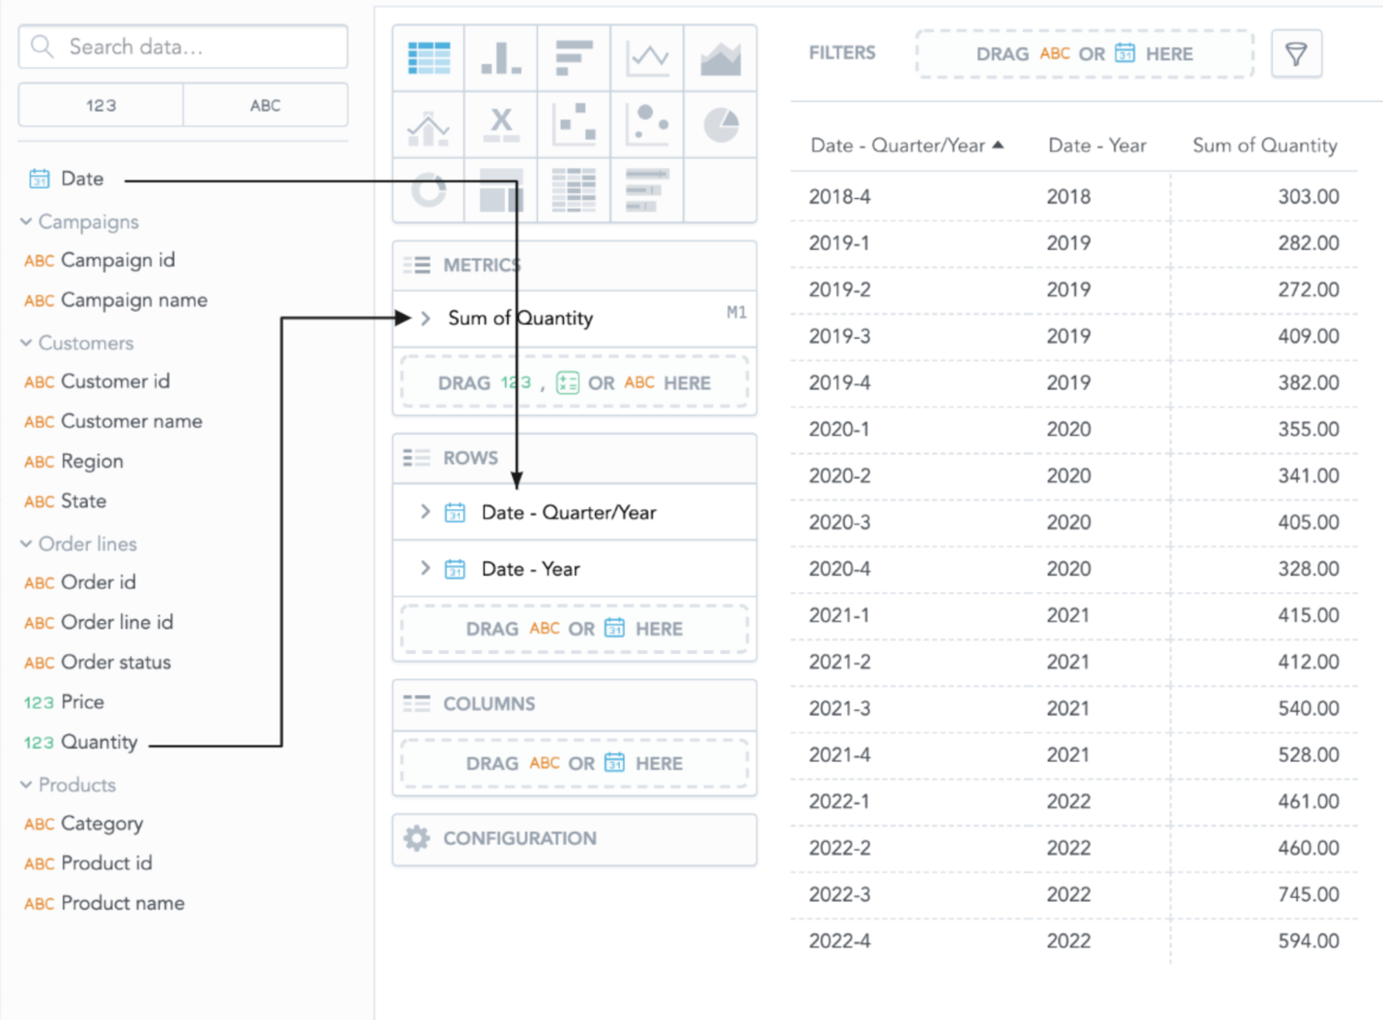Select the ABC text fields filter
Image resolution: width=1383 pixels, height=1020 pixels.
[x=265, y=105]
